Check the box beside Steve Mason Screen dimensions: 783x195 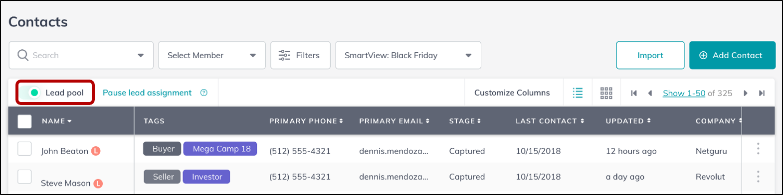pos(24,176)
